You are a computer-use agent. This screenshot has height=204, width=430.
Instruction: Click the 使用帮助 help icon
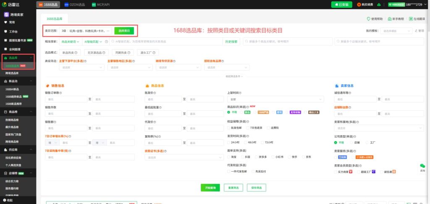pos(369,19)
